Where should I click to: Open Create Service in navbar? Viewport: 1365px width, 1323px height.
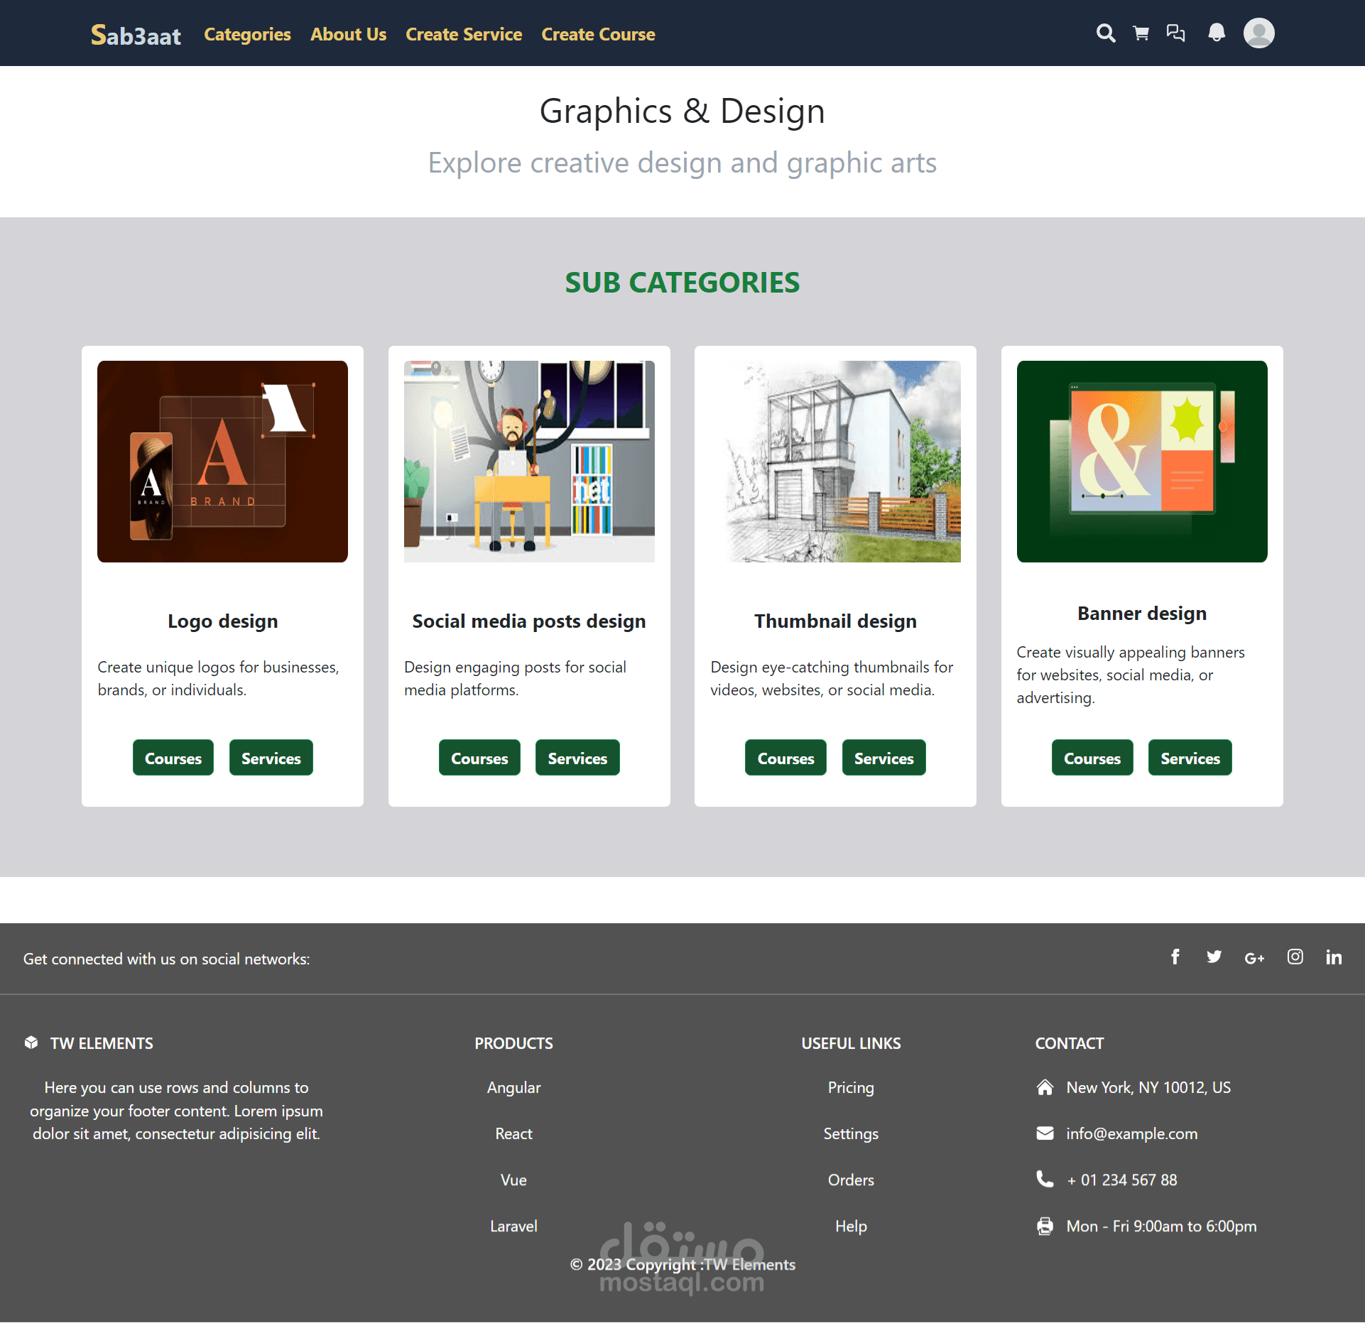[x=464, y=34]
